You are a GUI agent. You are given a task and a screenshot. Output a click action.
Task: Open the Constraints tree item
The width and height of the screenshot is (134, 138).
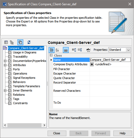(20, 103)
